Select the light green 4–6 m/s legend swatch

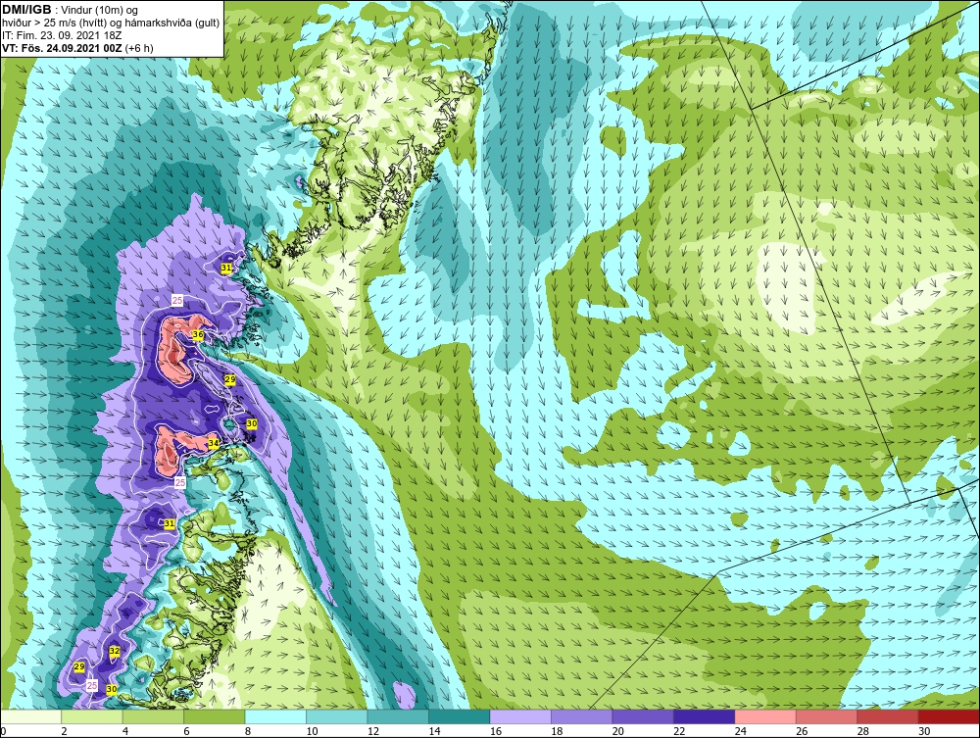pyautogui.click(x=153, y=716)
